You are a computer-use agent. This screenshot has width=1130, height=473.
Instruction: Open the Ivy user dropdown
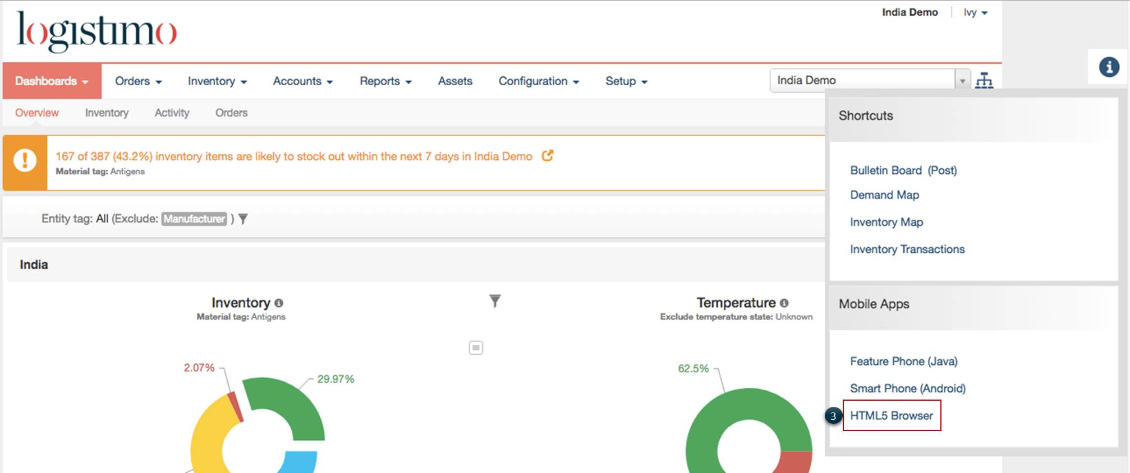coord(976,12)
